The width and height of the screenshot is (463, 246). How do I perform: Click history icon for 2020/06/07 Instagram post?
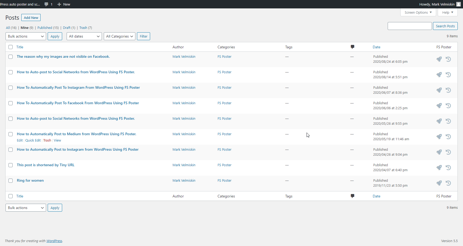pos(448,90)
